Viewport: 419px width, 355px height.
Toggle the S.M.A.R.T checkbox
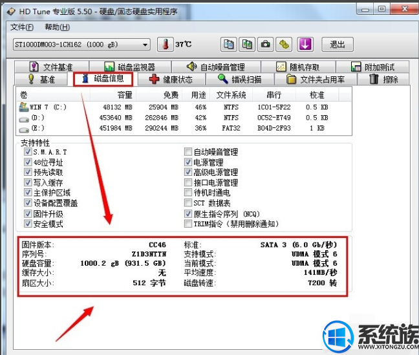[28, 152]
